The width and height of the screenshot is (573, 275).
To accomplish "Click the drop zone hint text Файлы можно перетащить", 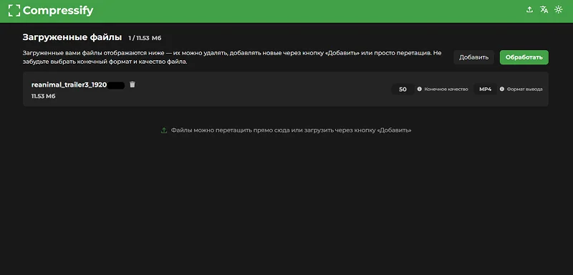I will (292, 130).
